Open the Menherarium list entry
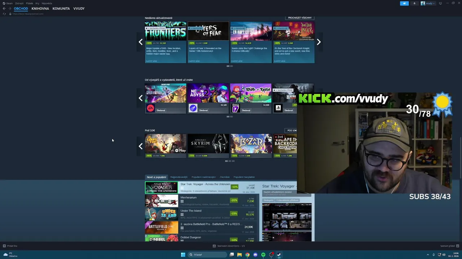The height and width of the screenshot is (259, 462). [x=202, y=201]
